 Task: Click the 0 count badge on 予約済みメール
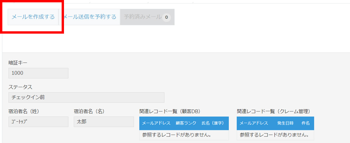(x=167, y=17)
